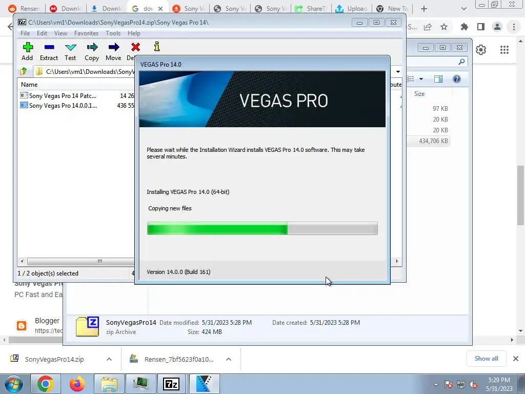Open the View menu in 7-Zip
Screen dimensions: 525x394
point(60,33)
